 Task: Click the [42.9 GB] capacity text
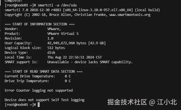coord(97,43)
